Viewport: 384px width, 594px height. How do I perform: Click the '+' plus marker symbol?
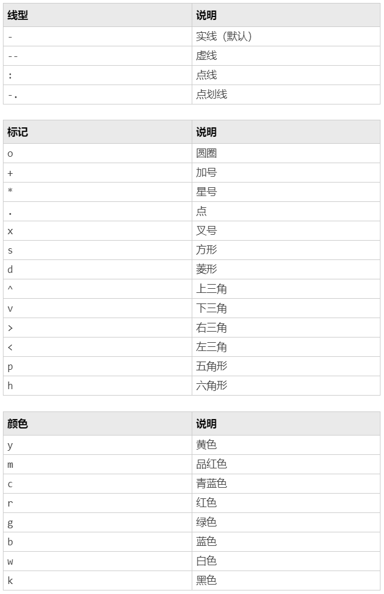click(x=10, y=174)
